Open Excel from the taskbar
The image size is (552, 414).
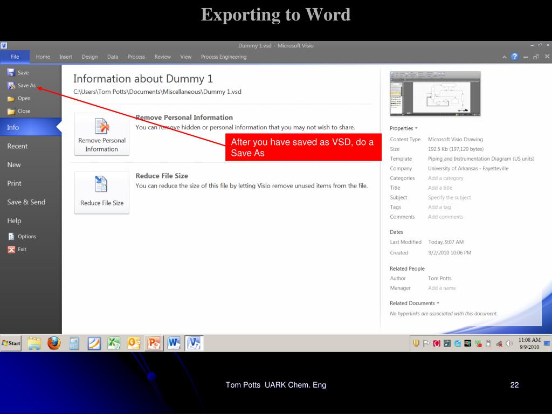(x=114, y=343)
